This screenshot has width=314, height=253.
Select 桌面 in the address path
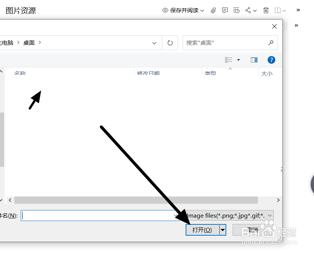click(29, 43)
